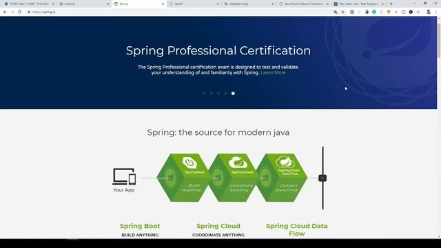This screenshot has height=248, width=441.
Task: Show the fourth carousel slide dot
Action: coord(226,94)
